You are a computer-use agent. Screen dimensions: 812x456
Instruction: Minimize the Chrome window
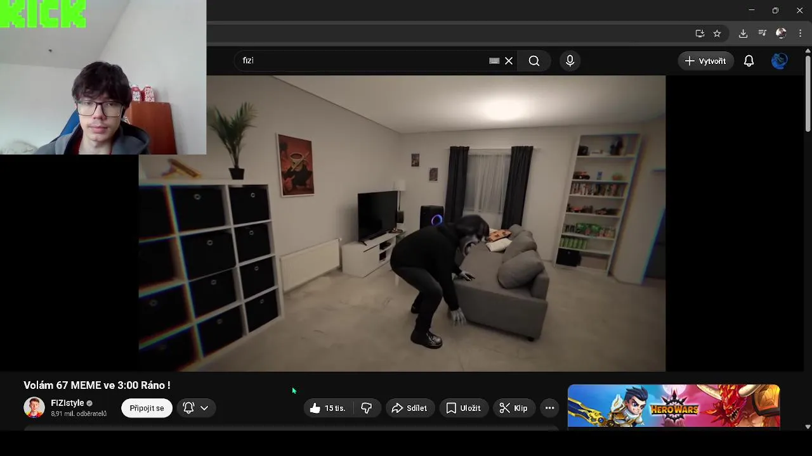click(752, 10)
